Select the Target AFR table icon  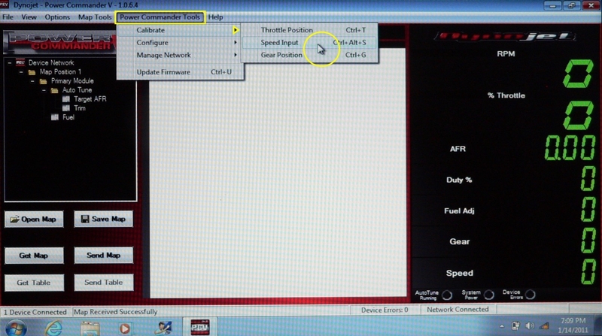coord(65,99)
